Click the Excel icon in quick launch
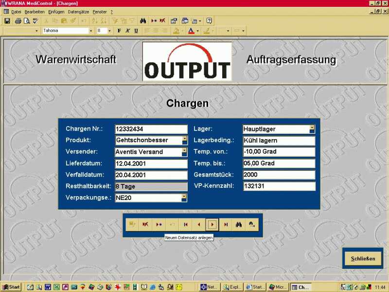The height and width of the screenshot is (292, 389). 56,287
